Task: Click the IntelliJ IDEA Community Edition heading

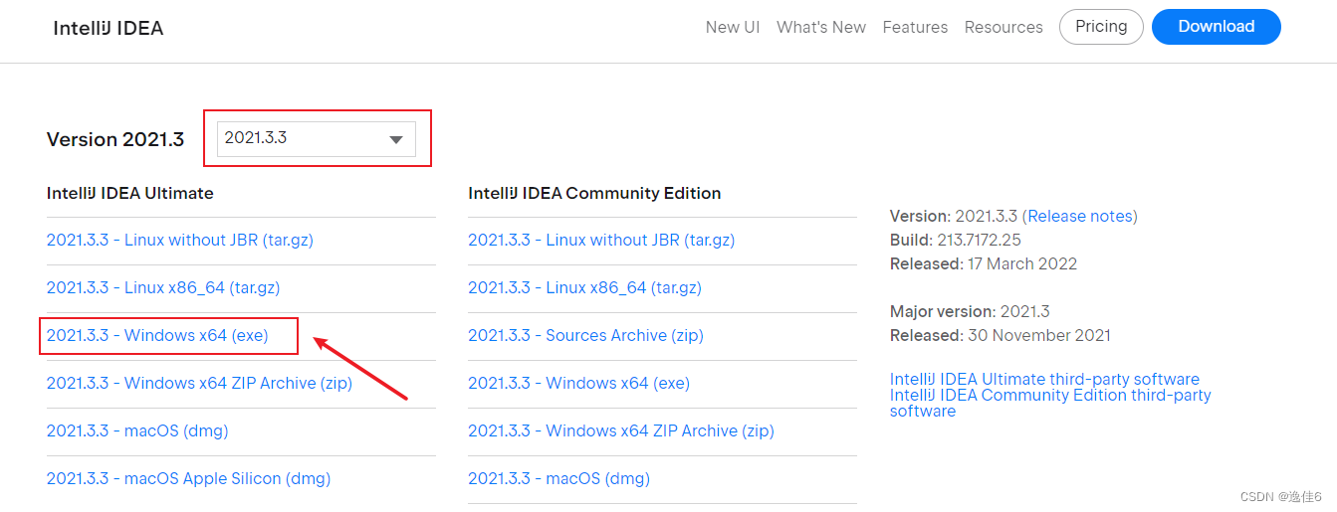Action: (x=594, y=193)
